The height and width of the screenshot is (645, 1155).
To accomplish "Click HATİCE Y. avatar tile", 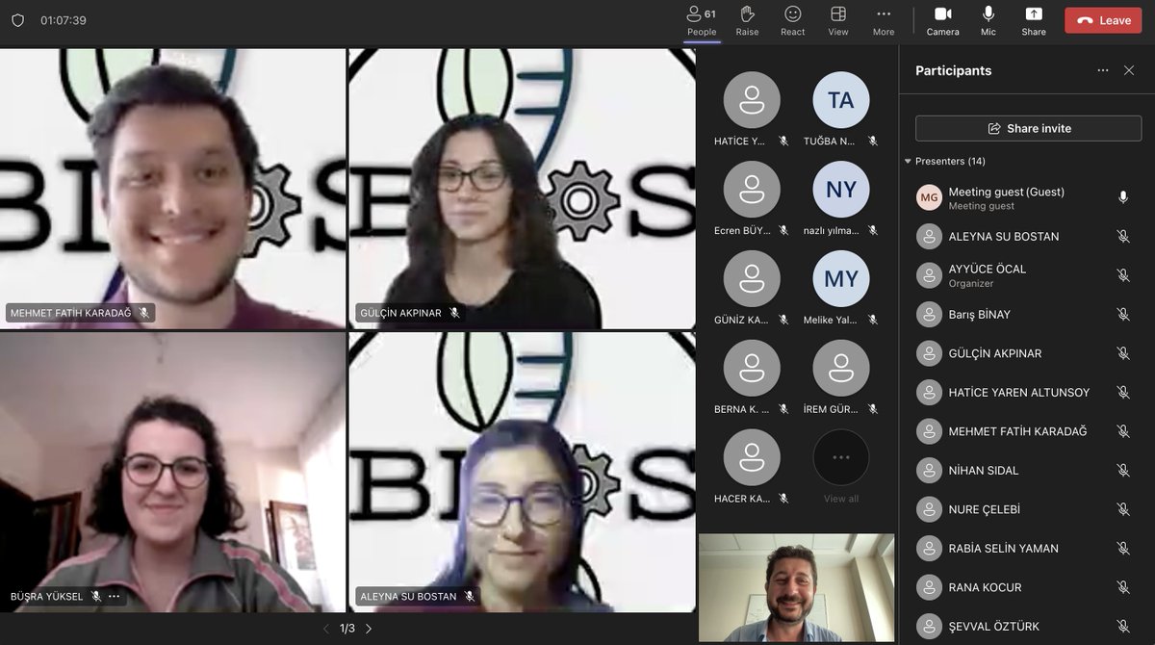I will coord(752,100).
